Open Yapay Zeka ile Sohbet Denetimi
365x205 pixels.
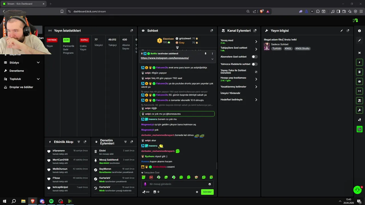pyautogui.click(x=239, y=72)
